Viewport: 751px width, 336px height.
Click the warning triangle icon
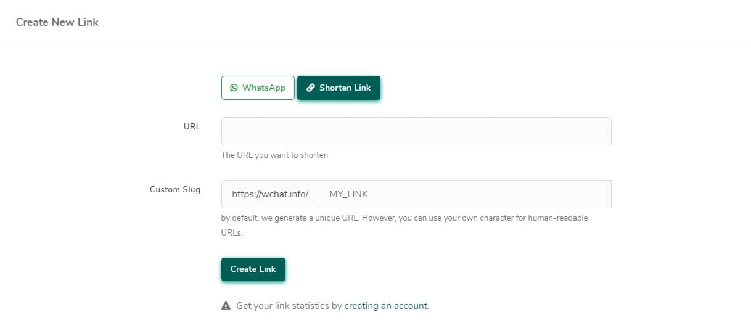click(226, 306)
